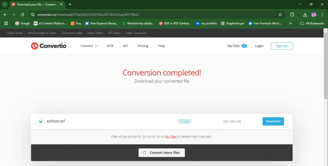Open the Chrome downloads icon
Viewport: 328px width, 166px height.
pyautogui.click(x=305, y=15)
